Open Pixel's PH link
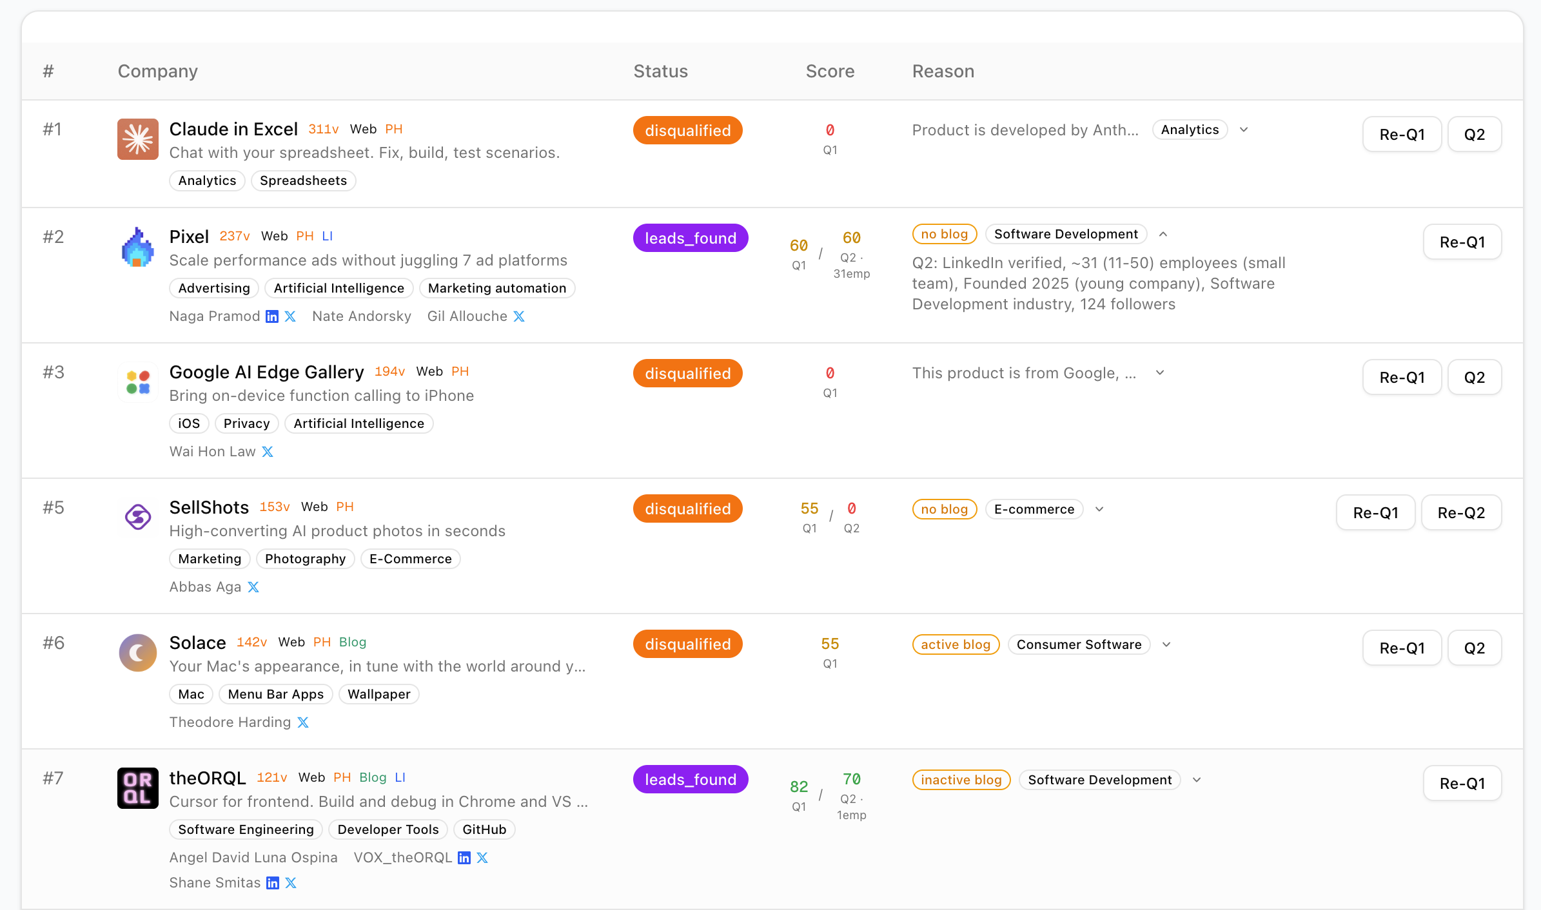Screen dimensions: 1541x910 click(x=305, y=236)
